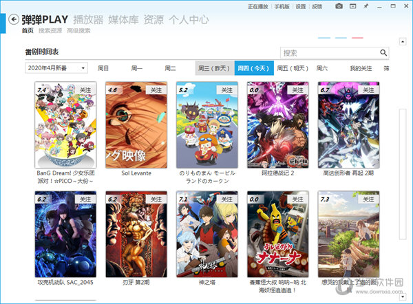Open the Sol Levante poster thumbnail
413x304 pixels.
136,124
